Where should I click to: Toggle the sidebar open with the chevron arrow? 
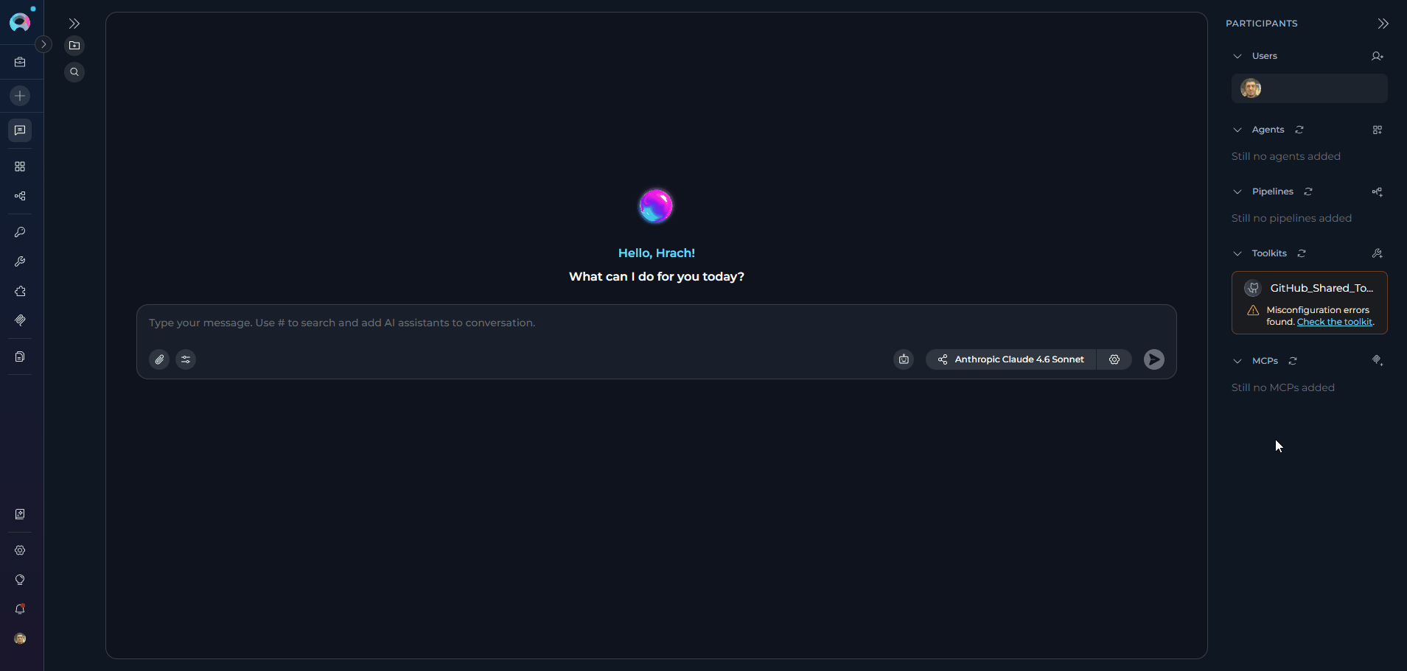(43, 45)
